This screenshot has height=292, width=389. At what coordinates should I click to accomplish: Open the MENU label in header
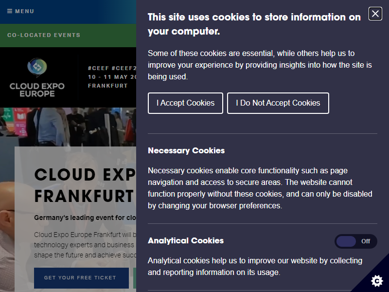click(x=24, y=11)
